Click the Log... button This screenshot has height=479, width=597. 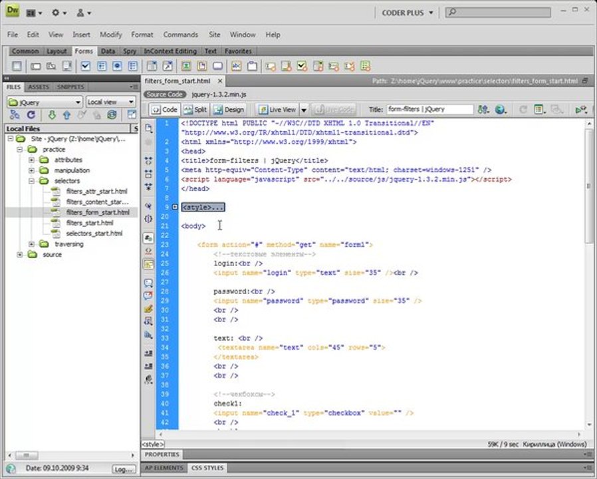[x=124, y=469]
